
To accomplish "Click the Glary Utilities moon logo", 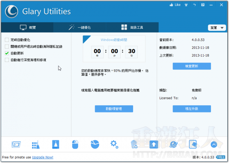I will [11, 11].
